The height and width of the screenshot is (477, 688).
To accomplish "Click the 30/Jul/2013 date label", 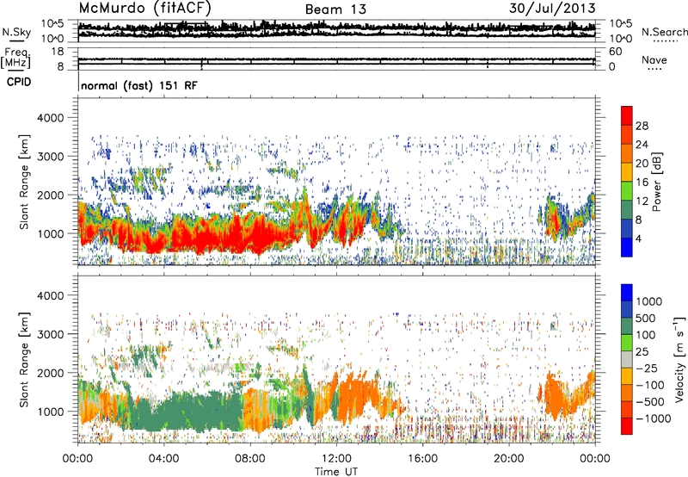I will (x=552, y=9).
